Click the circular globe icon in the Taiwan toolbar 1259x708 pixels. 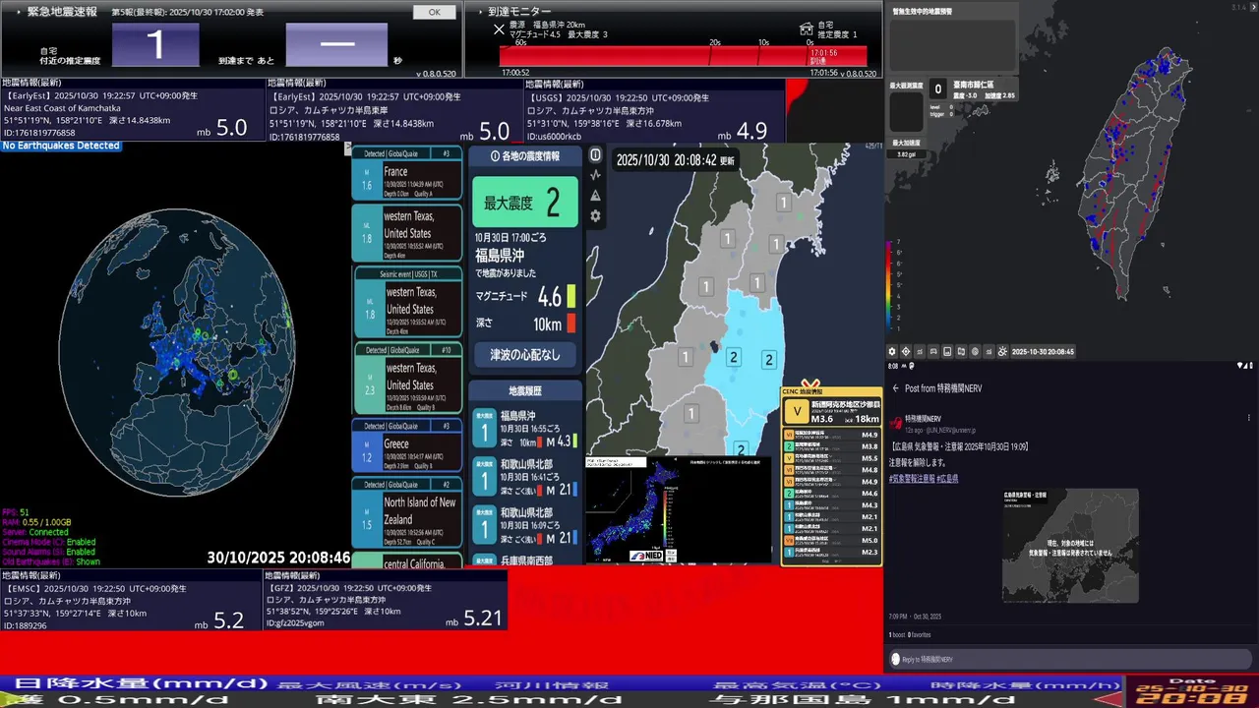coord(975,351)
